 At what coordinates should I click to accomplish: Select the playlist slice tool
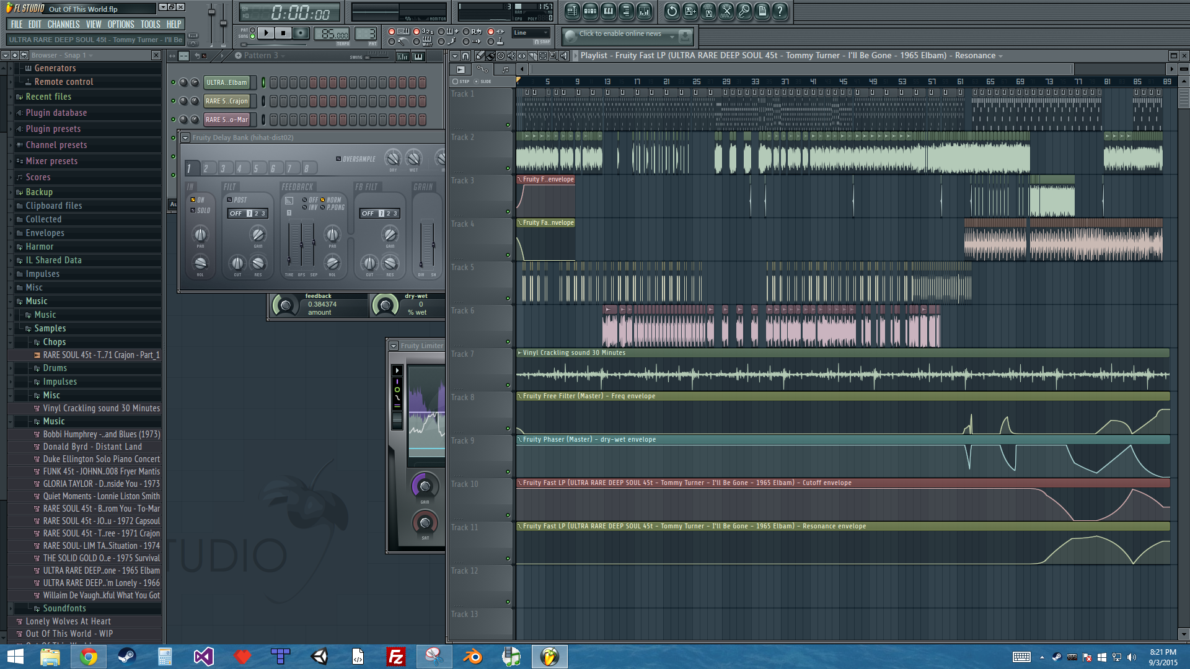(532, 56)
